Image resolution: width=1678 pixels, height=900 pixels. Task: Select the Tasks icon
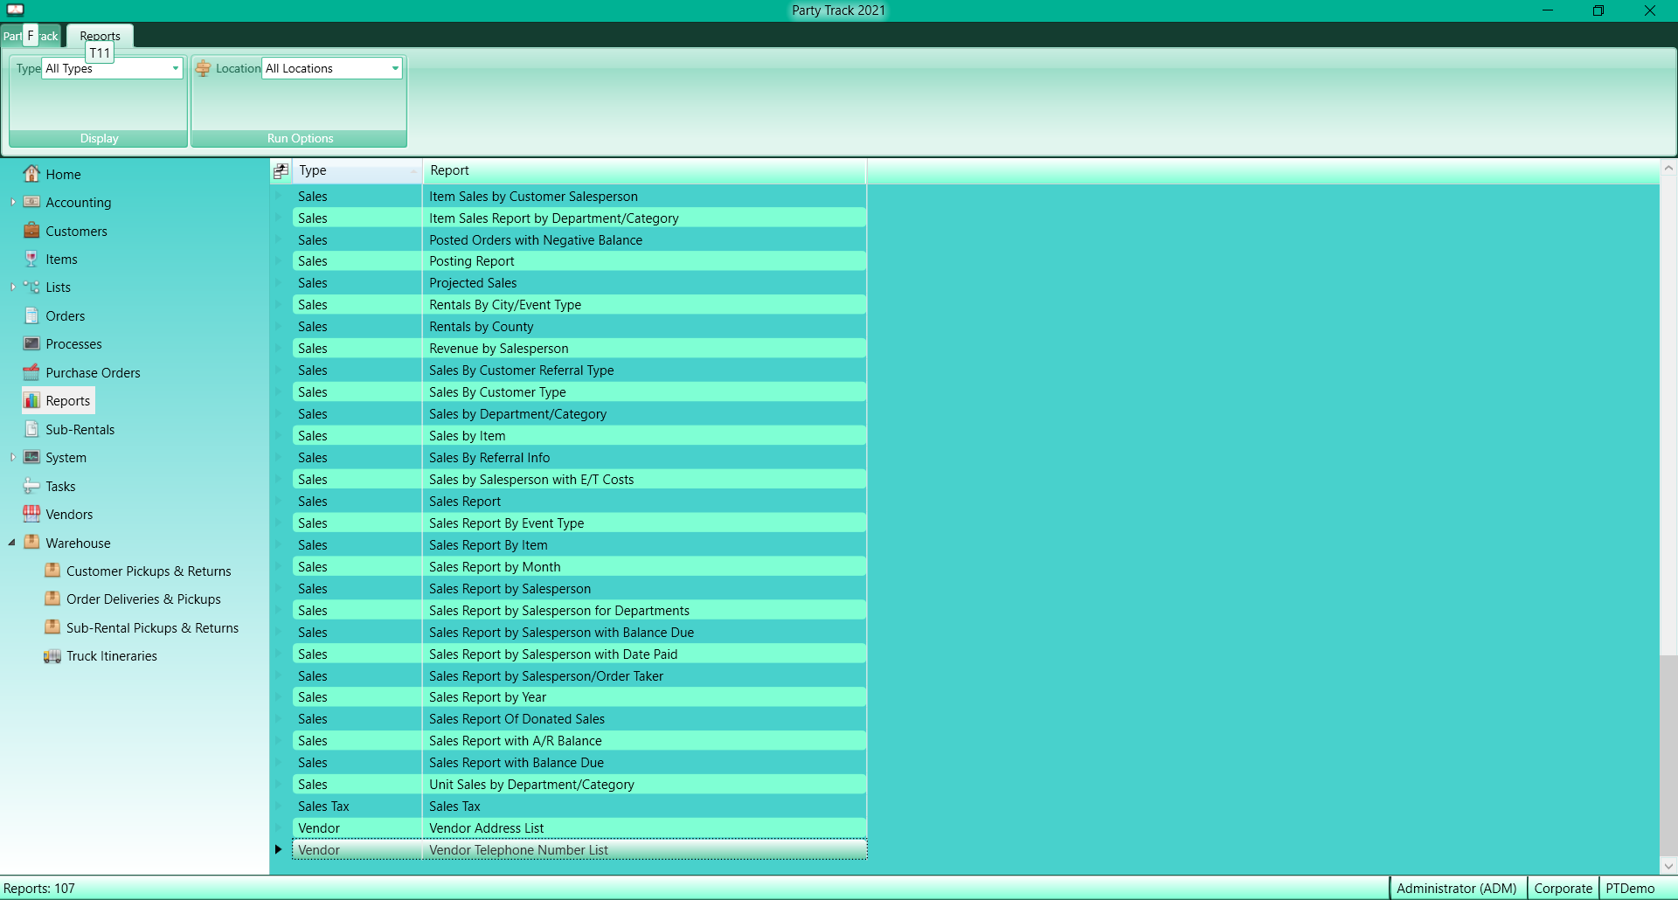click(59, 486)
